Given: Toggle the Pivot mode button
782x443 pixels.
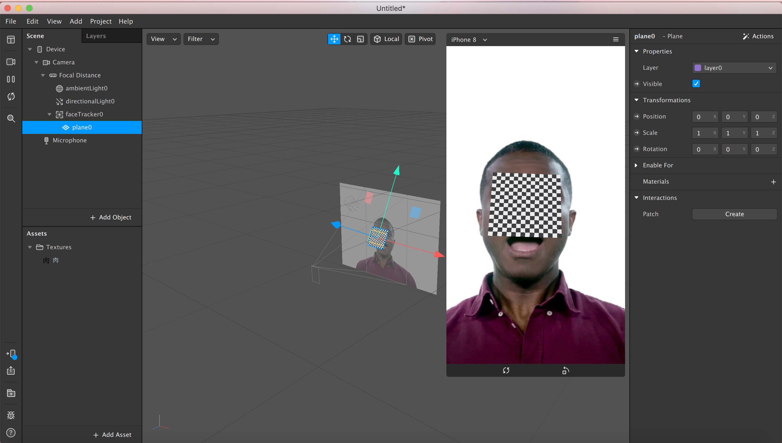Looking at the screenshot, I should click(x=420, y=39).
